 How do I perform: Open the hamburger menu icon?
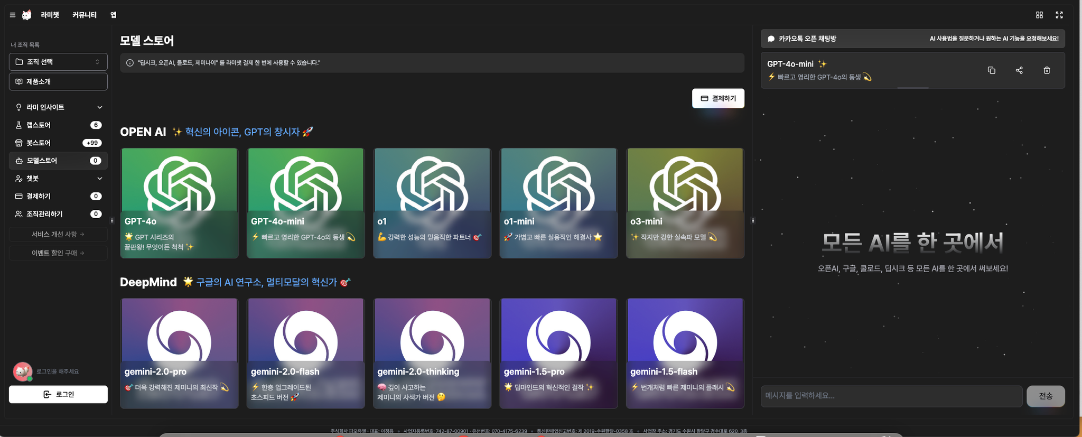13,15
